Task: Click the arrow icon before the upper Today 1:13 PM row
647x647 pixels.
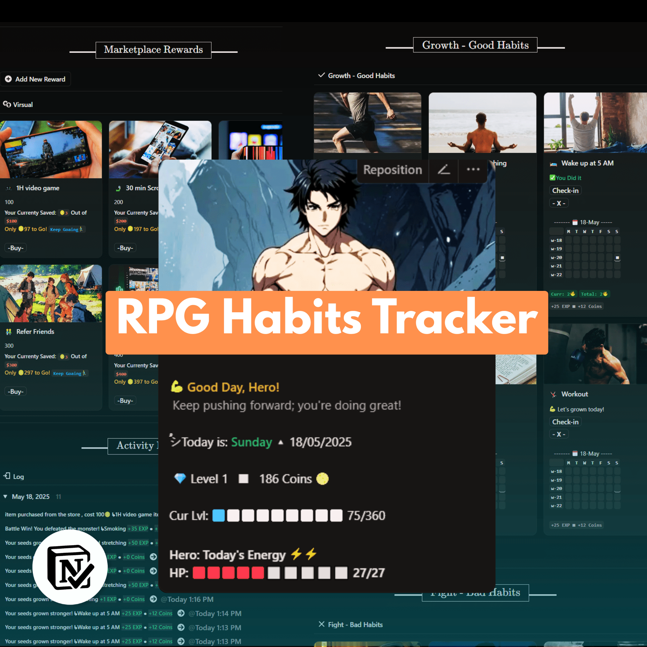Action: click(x=181, y=627)
